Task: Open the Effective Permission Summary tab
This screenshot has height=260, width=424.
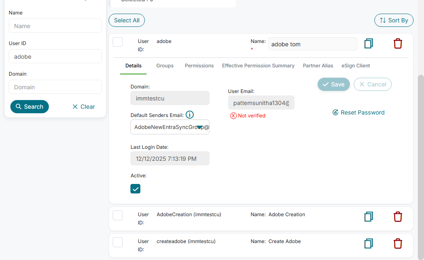Action: tap(258, 66)
